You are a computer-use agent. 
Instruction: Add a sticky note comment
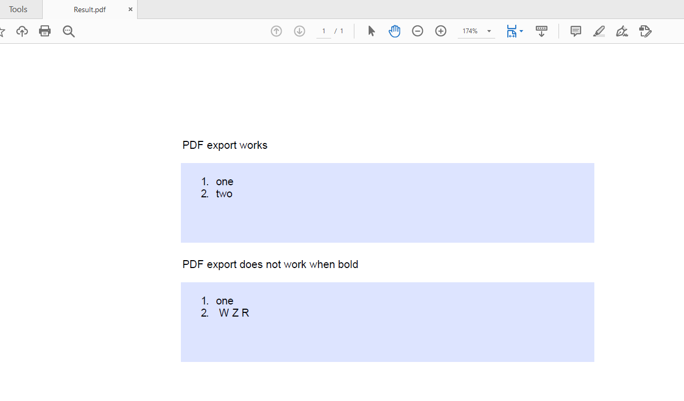(x=576, y=31)
